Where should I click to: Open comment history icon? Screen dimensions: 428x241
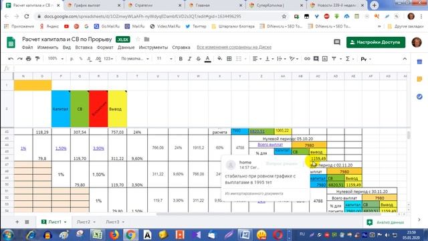[x=337, y=42]
